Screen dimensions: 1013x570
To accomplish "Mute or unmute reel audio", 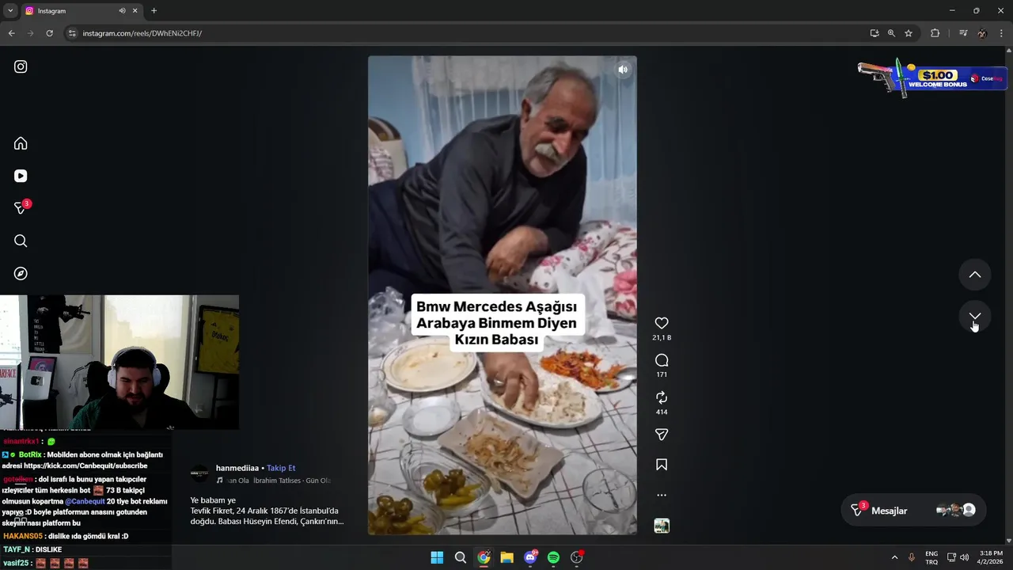I will [623, 70].
